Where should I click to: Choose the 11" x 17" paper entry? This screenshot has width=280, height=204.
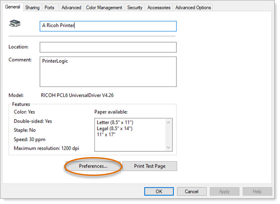106,134
